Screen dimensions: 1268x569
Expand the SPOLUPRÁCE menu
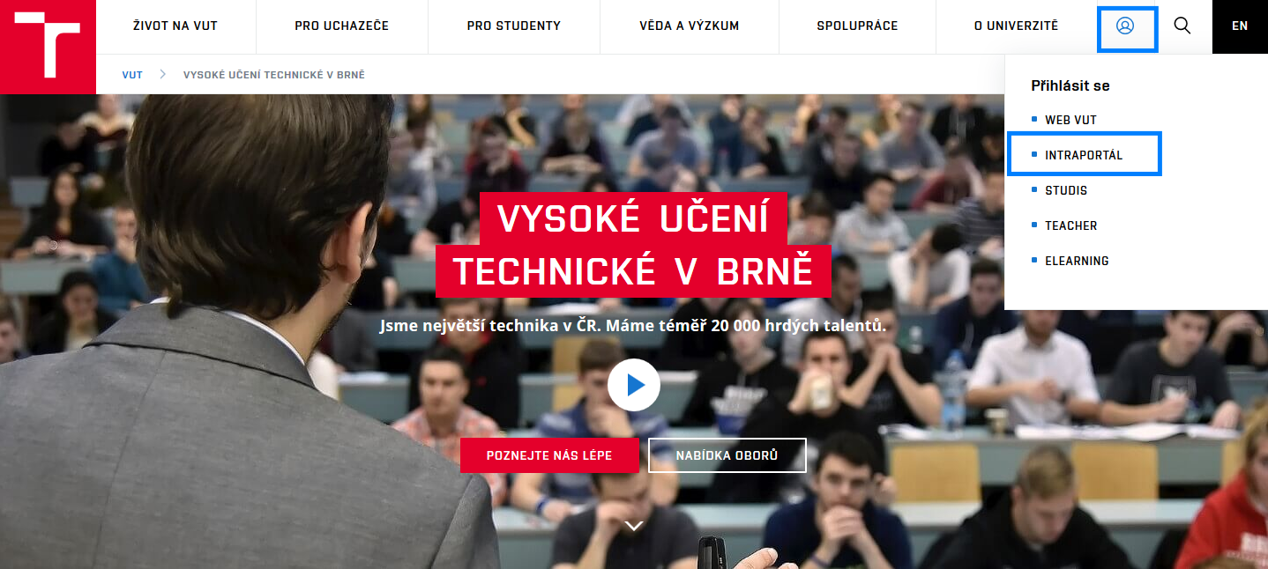point(857,26)
